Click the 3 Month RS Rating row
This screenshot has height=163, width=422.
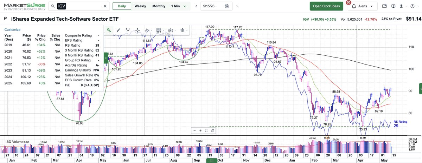click(x=83, y=50)
